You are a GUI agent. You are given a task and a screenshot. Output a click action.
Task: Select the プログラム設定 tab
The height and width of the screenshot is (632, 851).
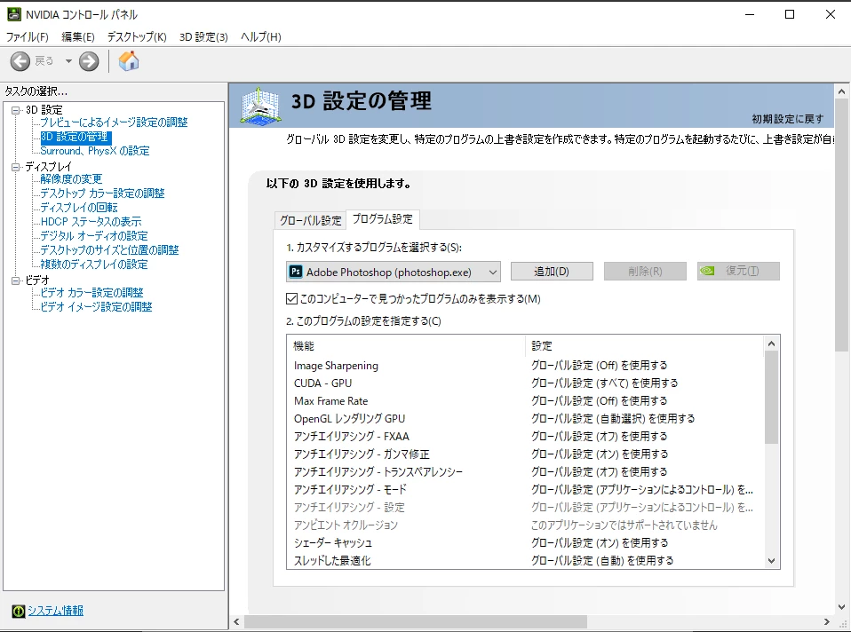tap(383, 219)
